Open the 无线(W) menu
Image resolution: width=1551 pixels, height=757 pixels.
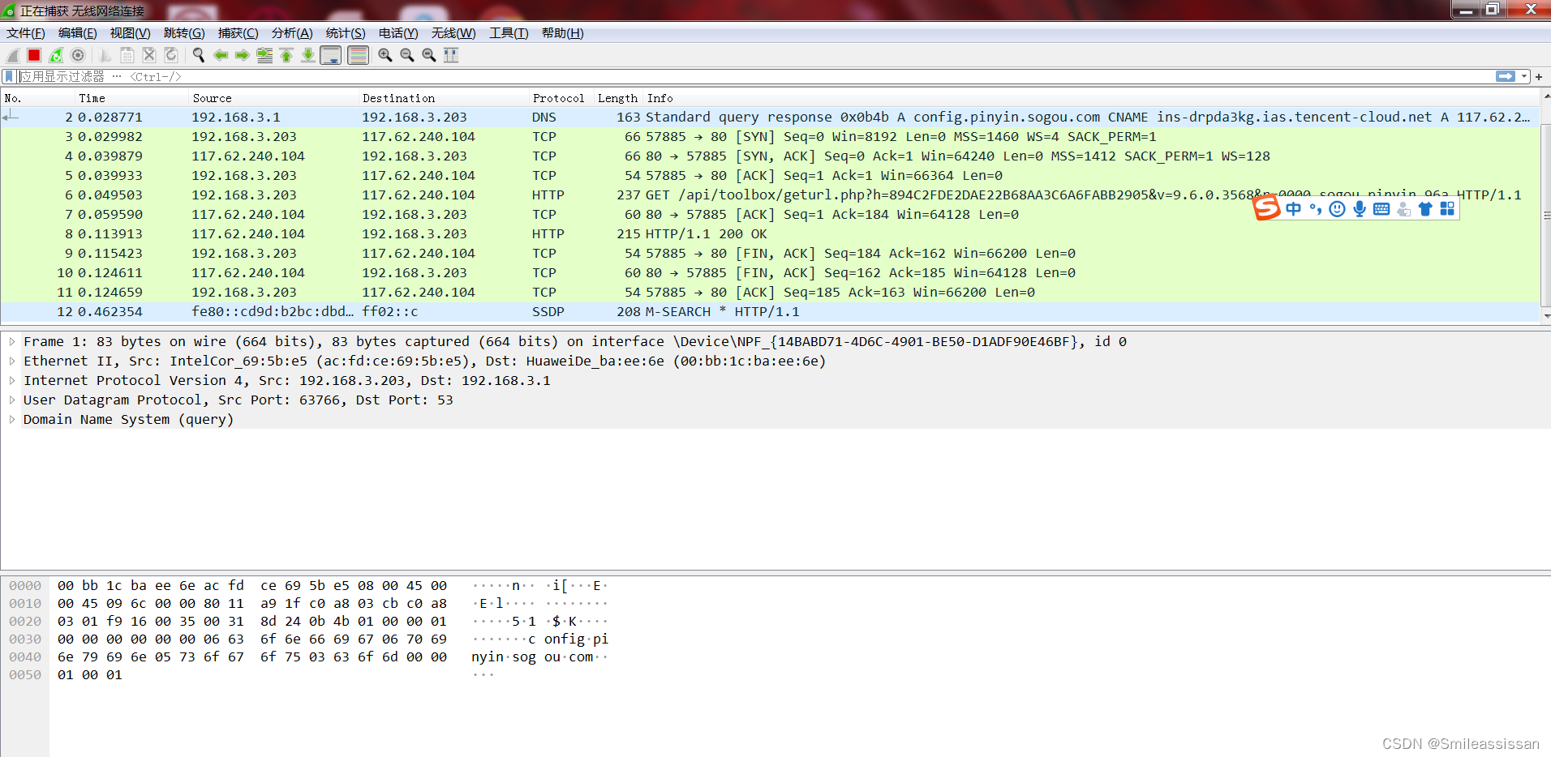click(453, 33)
